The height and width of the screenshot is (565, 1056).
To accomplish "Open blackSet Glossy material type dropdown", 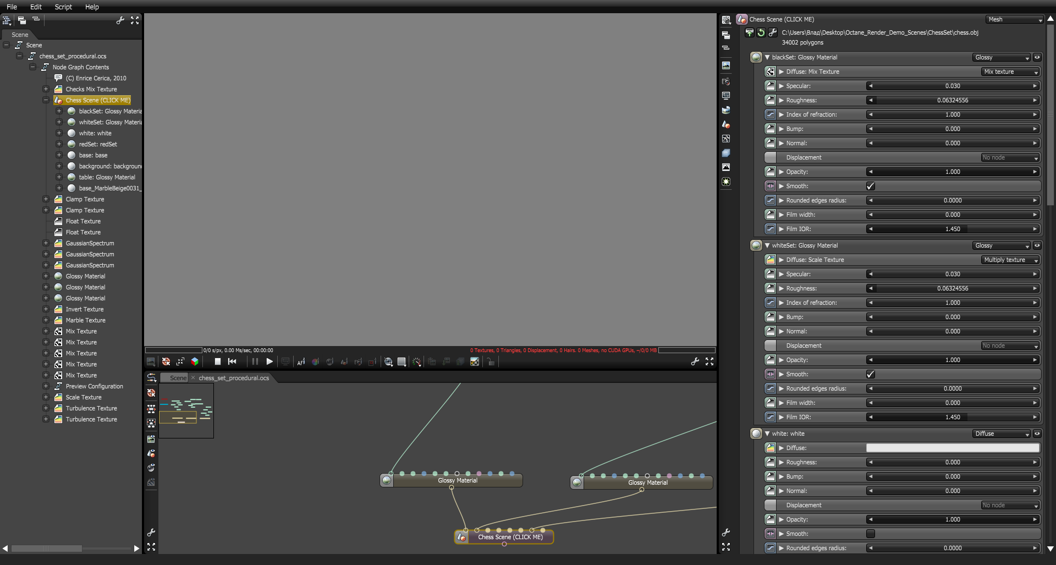I will point(1002,57).
